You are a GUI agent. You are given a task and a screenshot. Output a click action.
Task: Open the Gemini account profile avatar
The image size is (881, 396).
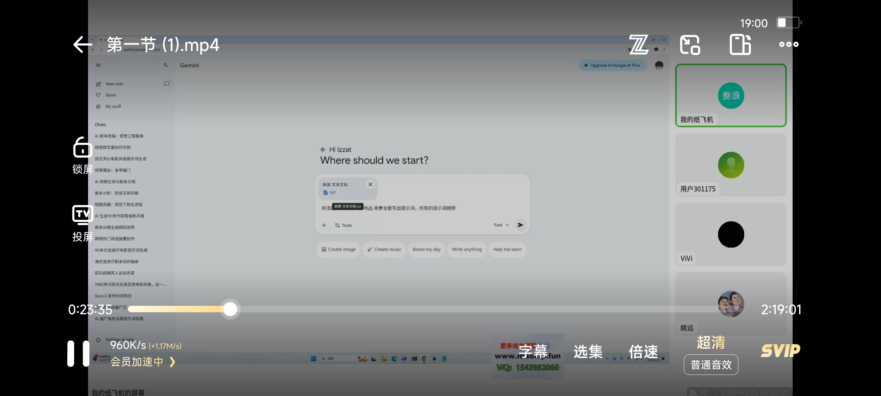coord(659,65)
